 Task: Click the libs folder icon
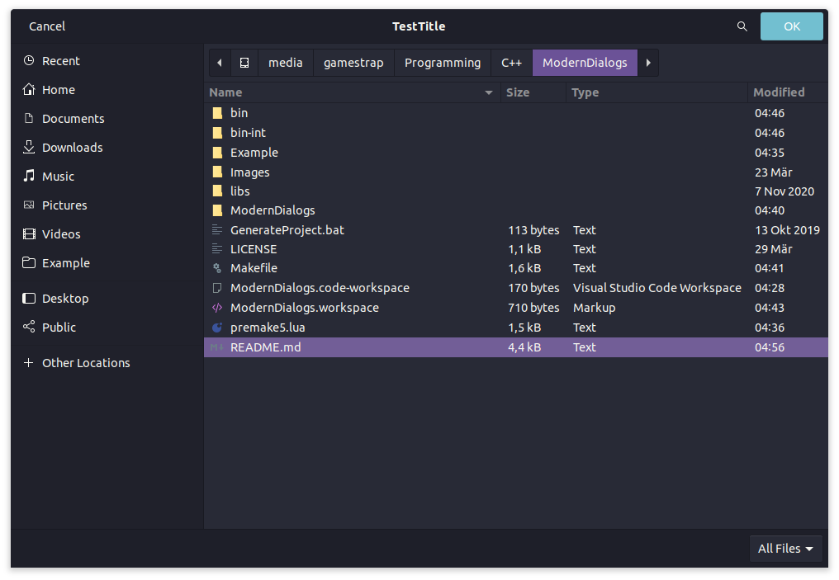click(x=217, y=191)
